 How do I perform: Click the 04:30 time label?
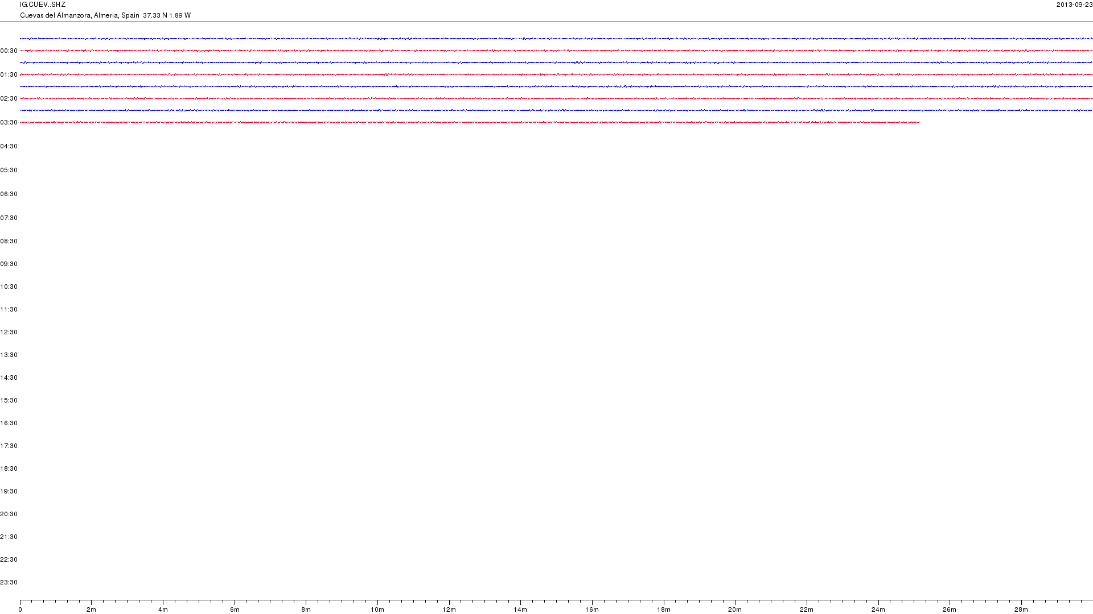click(9, 147)
